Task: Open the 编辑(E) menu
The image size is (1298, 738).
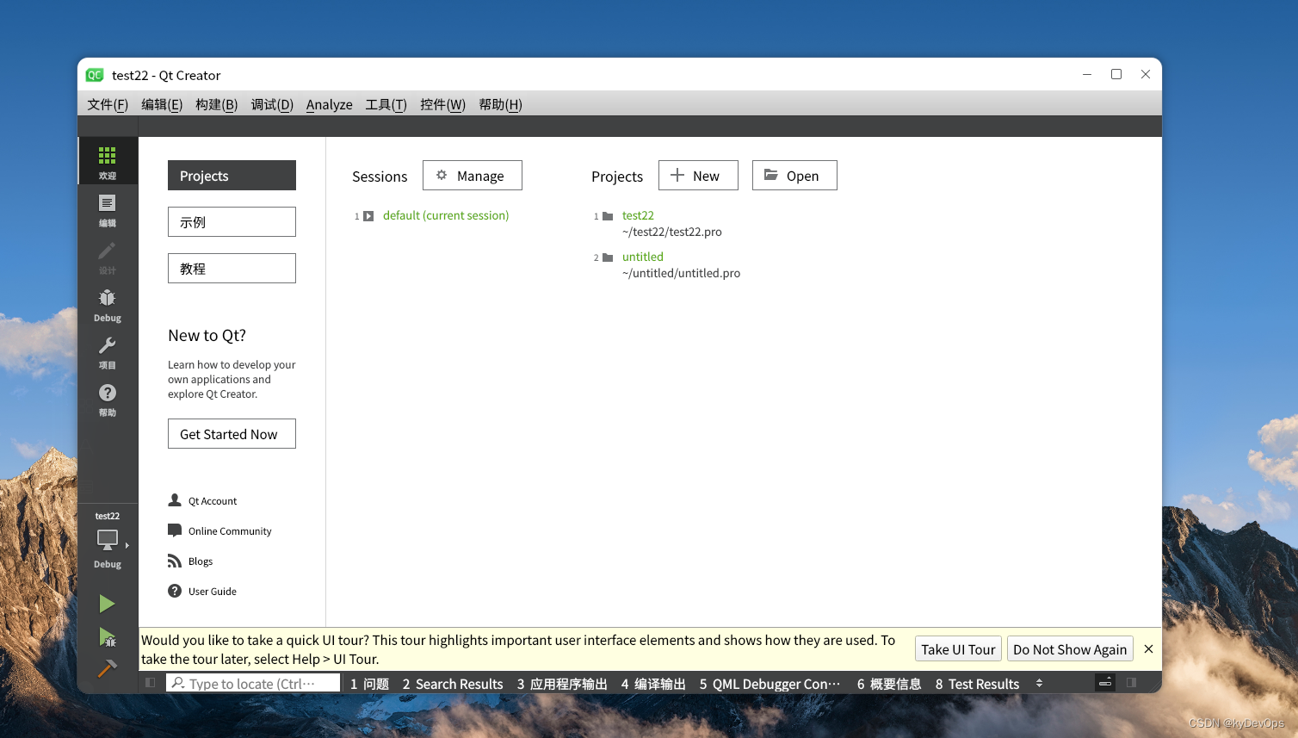Action: coord(162,104)
